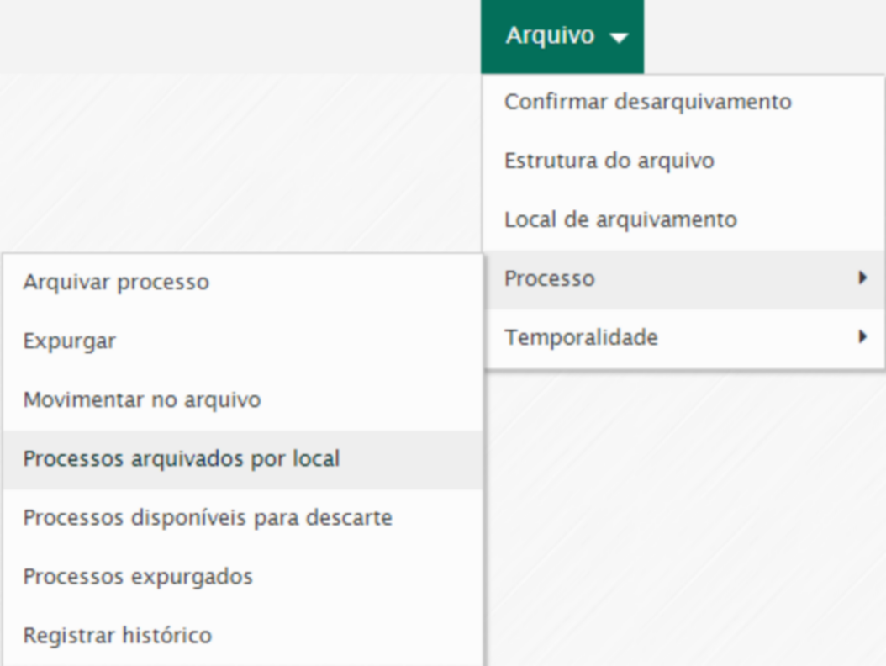The height and width of the screenshot is (666, 886).
Task: Select Processos expurgados entry
Action: point(243,577)
